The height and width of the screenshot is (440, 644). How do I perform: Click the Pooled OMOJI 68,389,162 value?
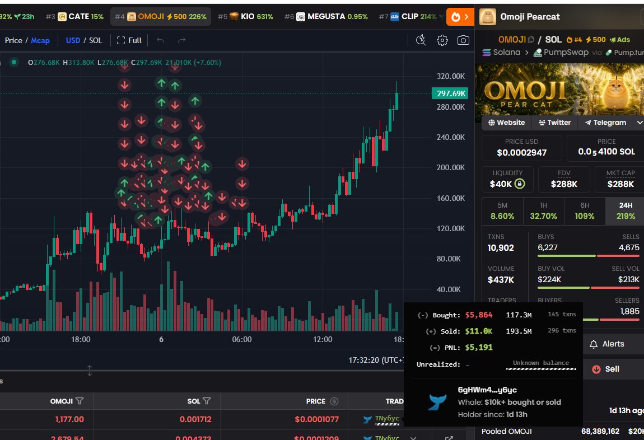point(600,431)
